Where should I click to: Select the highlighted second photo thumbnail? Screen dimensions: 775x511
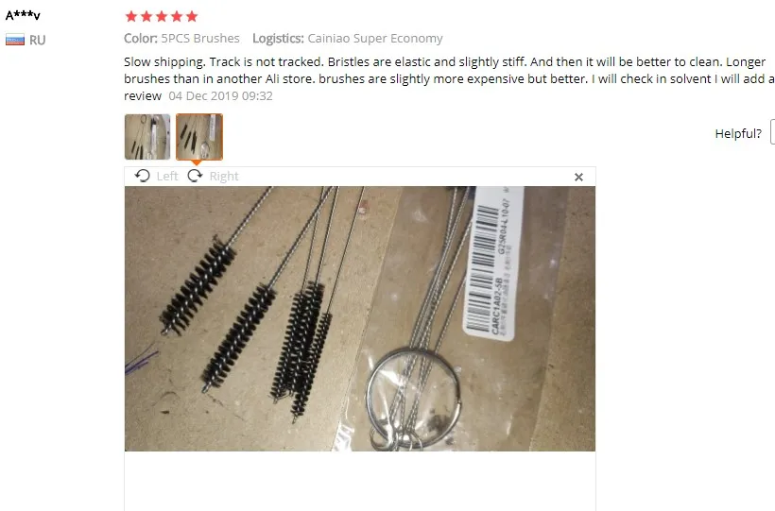[199, 137]
